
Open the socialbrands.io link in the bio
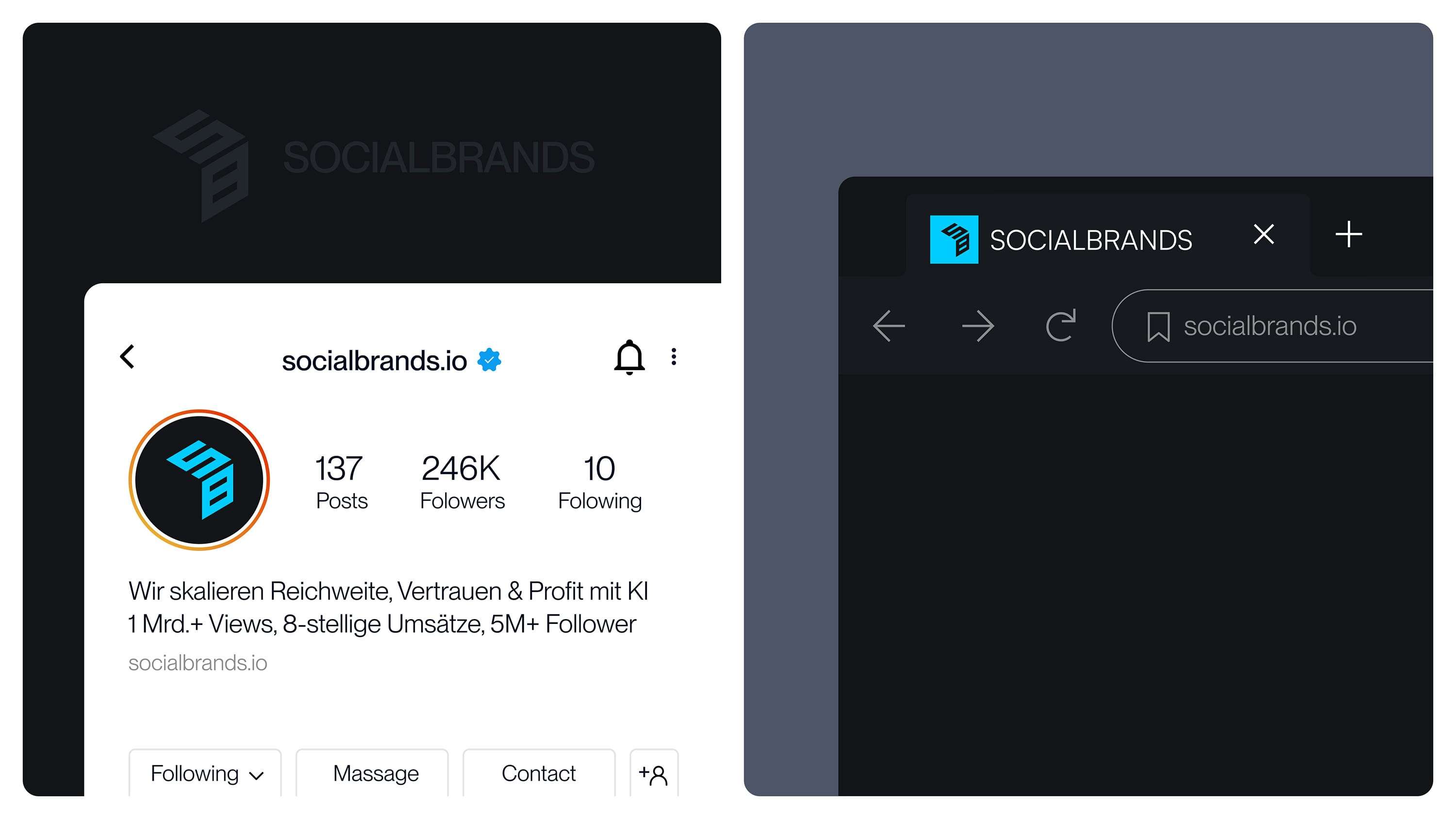point(198,662)
